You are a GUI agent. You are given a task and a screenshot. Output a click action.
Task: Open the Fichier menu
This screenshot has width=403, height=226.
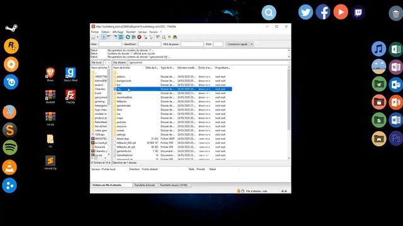tap(95, 32)
